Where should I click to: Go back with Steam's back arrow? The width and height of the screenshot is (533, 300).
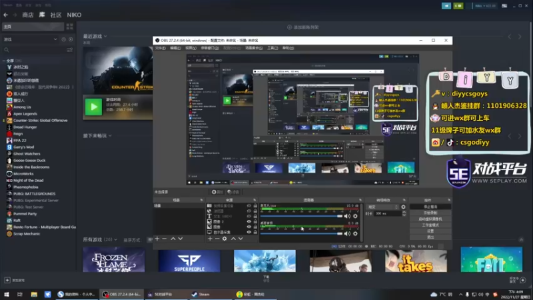click(5, 15)
